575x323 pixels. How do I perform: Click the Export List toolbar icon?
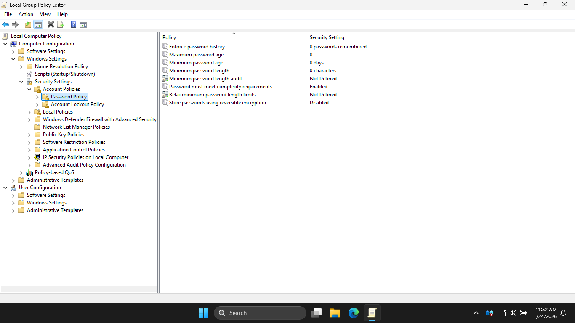[x=61, y=25]
